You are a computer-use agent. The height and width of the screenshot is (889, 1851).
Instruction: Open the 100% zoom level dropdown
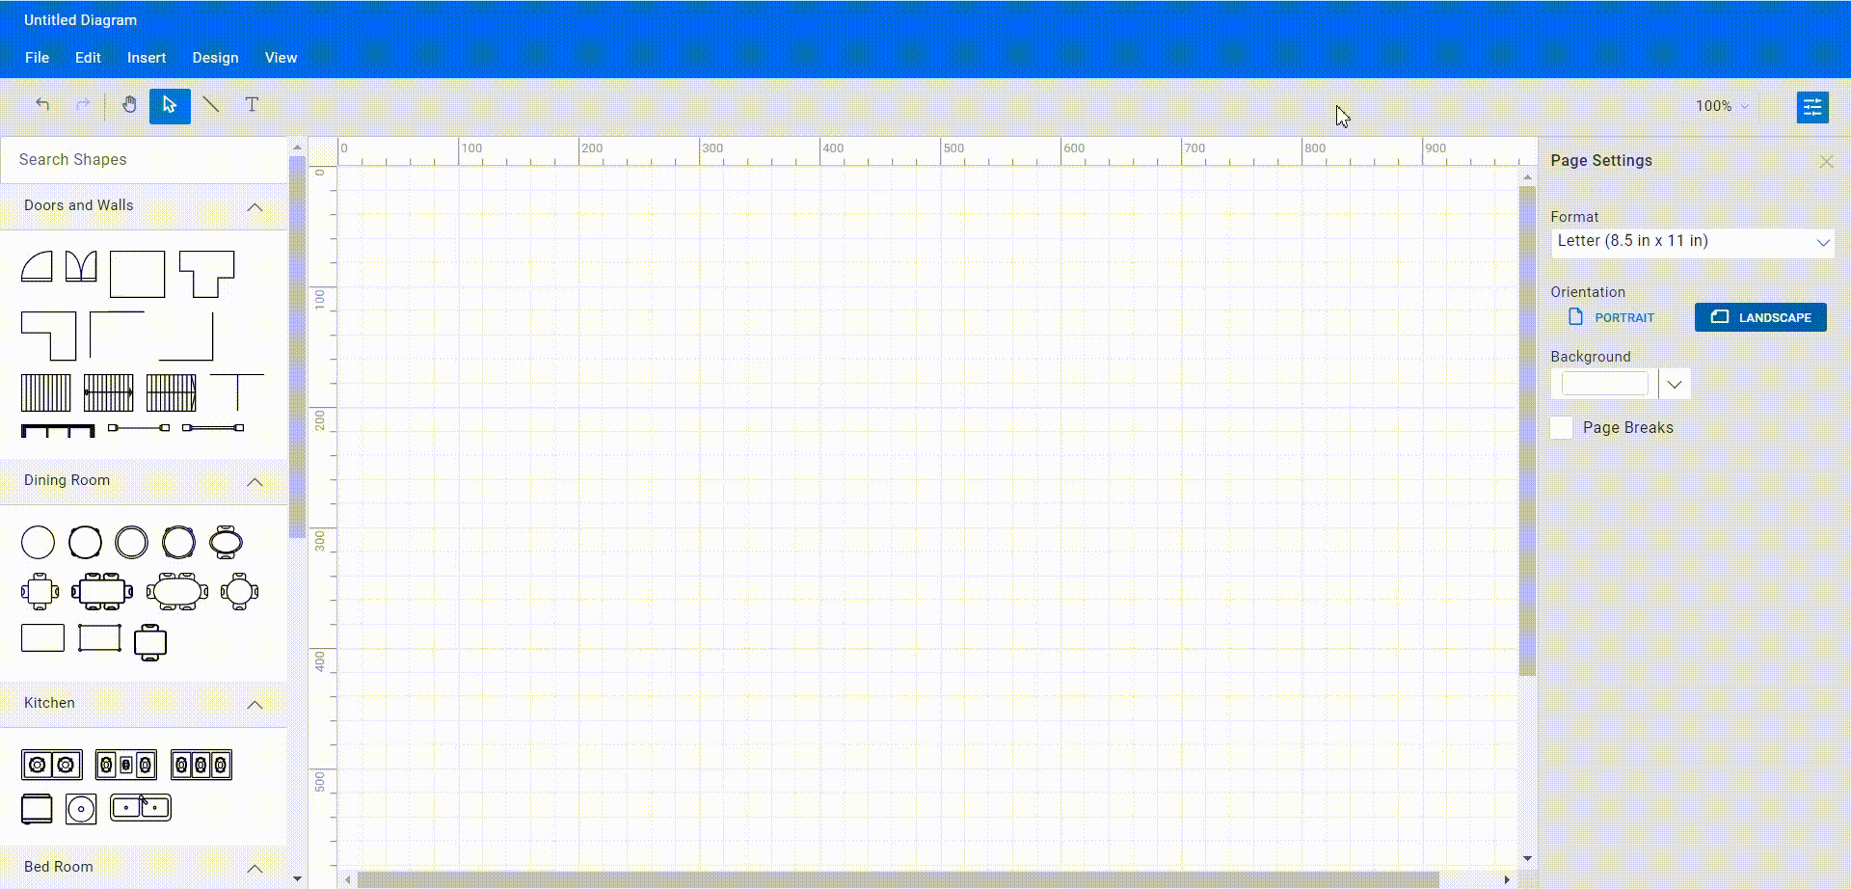click(1722, 106)
